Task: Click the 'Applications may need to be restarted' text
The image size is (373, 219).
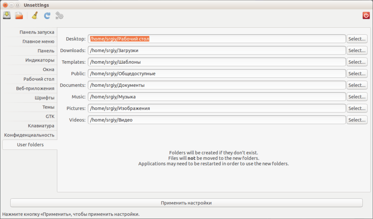Action: pyautogui.click(x=213, y=163)
